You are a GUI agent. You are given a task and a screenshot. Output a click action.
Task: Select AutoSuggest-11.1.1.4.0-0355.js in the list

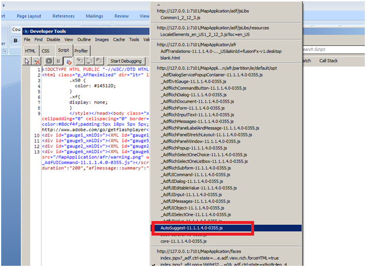(191, 228)
